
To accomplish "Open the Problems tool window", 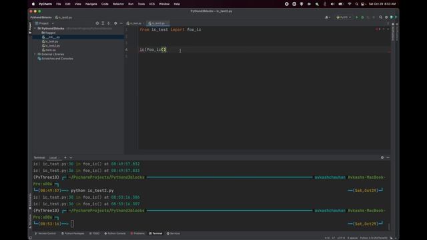I will pyautogui.click(x=137, y=233).
